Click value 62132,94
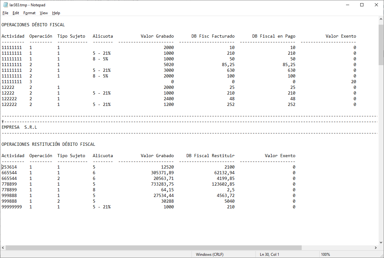Screen dimensions: 384x258 [x=224, y=173]
